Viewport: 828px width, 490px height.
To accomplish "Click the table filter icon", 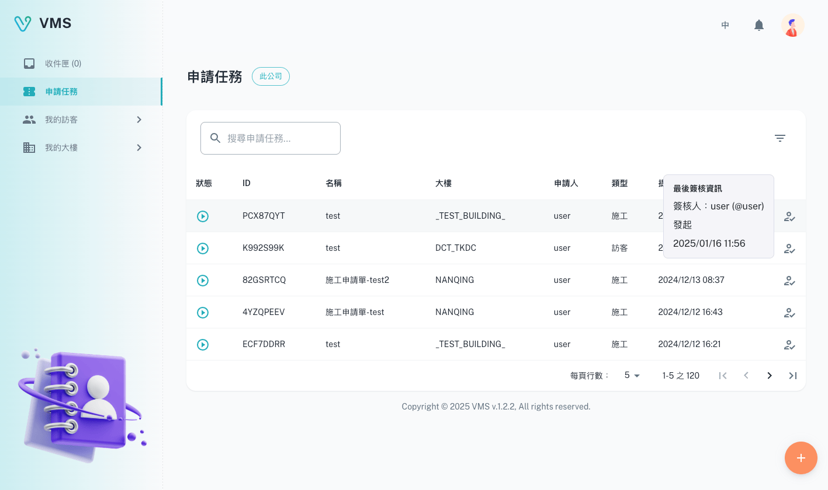I will [x=780, y=138].
